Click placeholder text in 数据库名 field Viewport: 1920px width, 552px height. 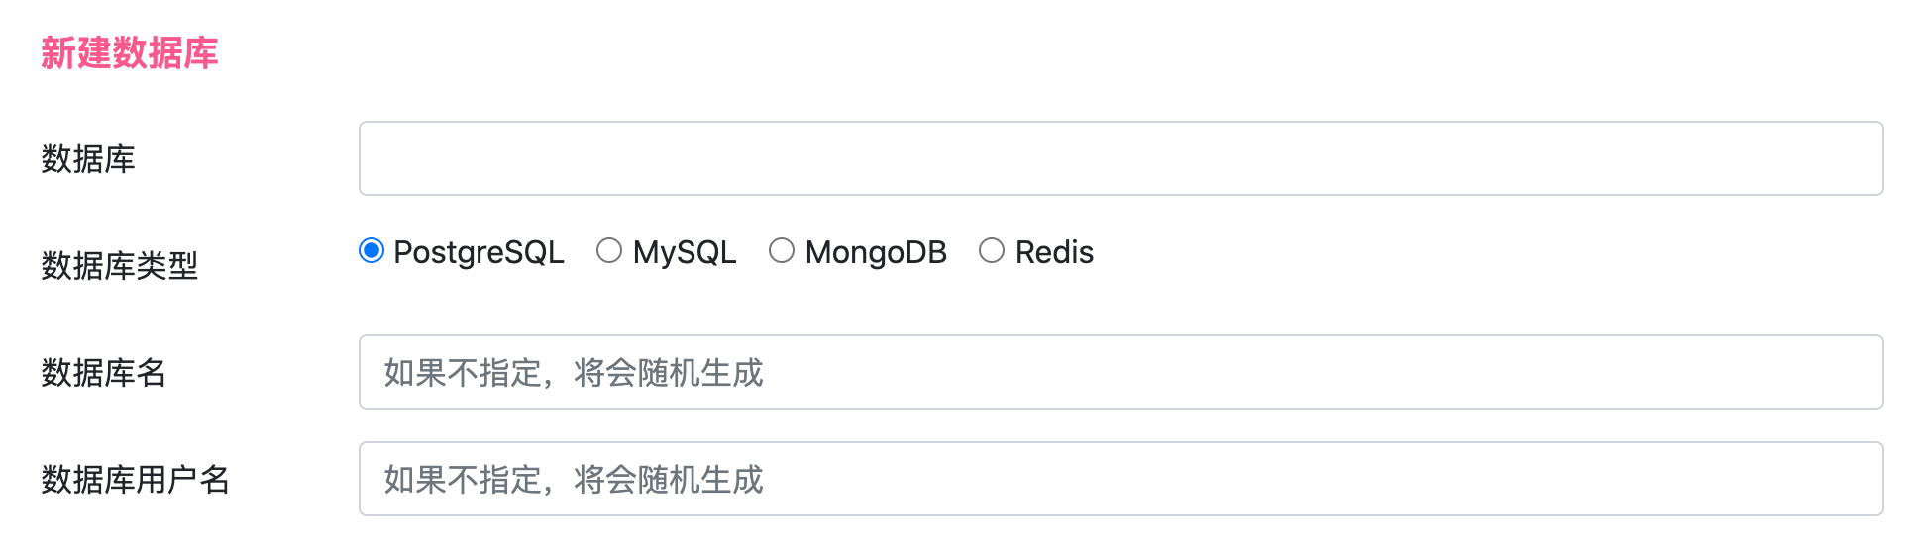(x=574, y=373)
